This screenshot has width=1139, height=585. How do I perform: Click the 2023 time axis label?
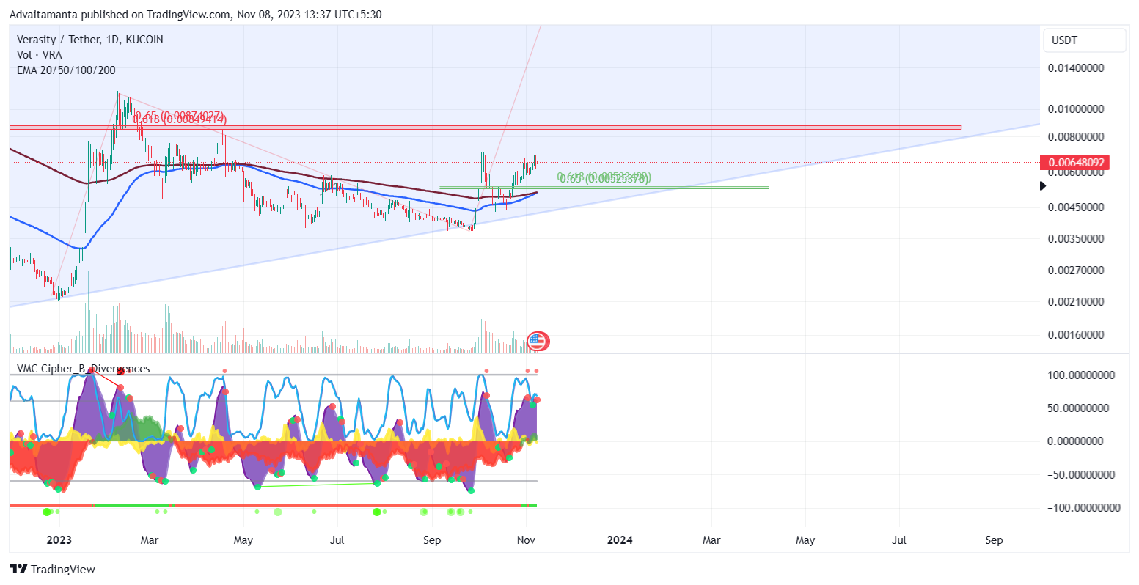[x=59, y=540]
